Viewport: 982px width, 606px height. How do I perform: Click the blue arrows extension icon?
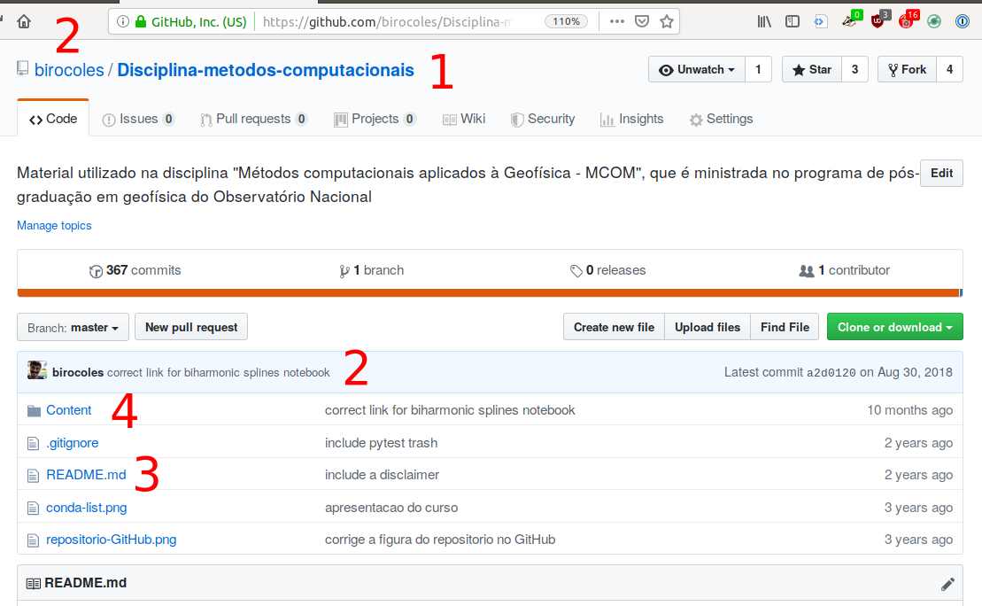tap(821, 22)
